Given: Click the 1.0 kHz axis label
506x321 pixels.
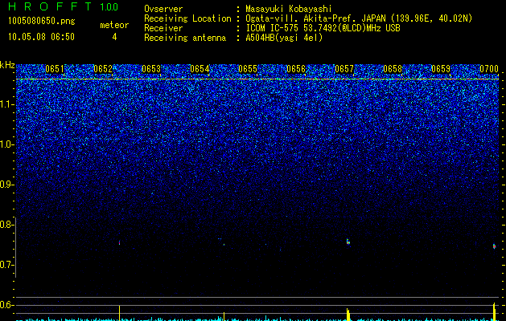Looking at the screenshot, I should [6, 144].
